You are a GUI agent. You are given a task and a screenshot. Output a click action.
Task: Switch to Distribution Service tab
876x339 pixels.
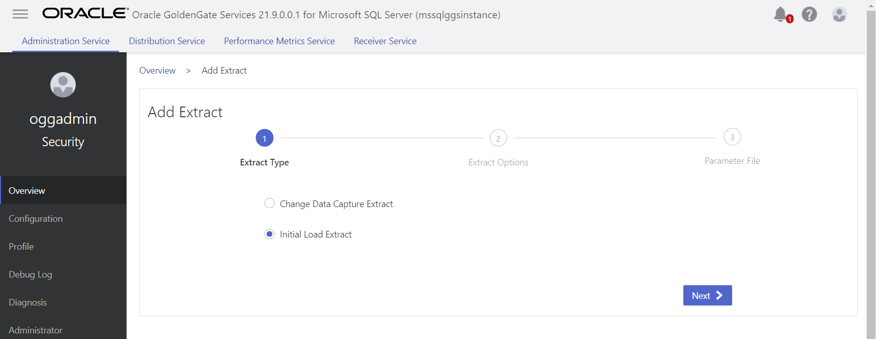[x=167, y=41]
